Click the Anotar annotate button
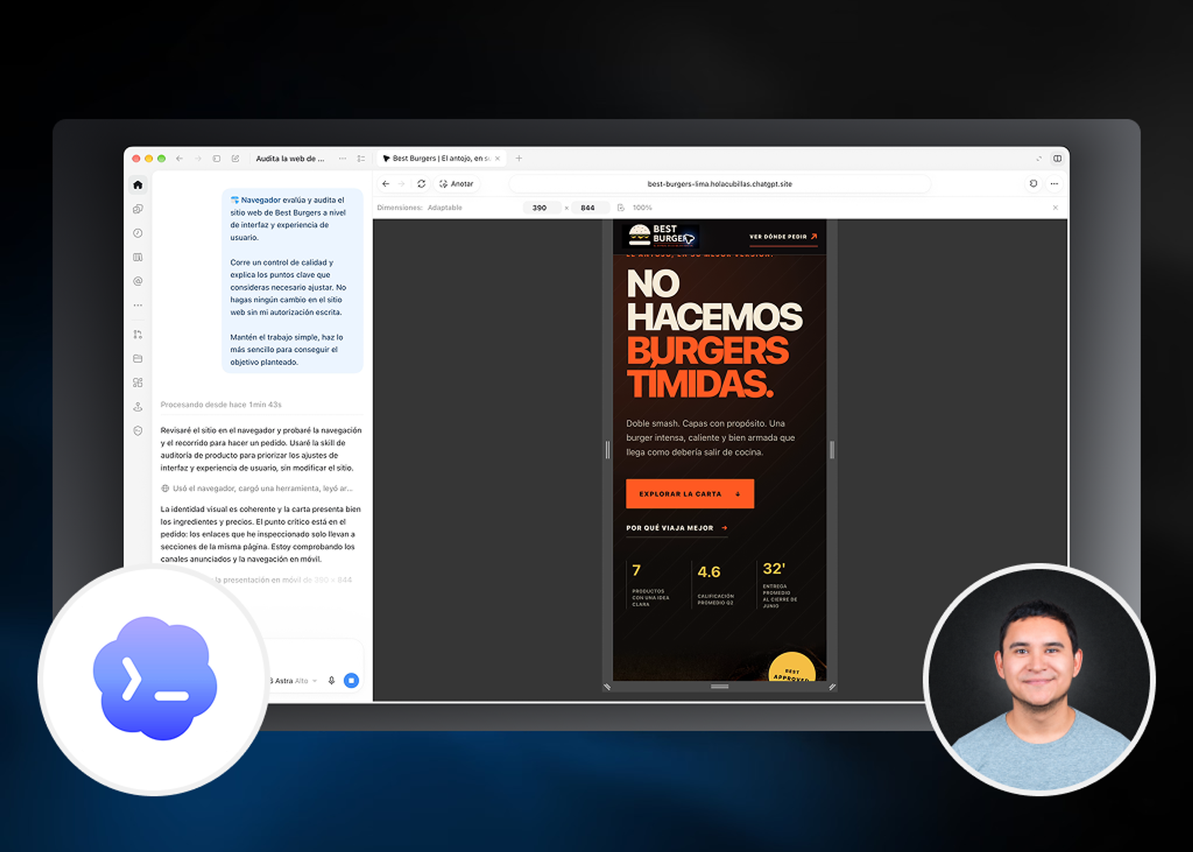This screenshot has width=1193, height=852. tap(456, 184)
